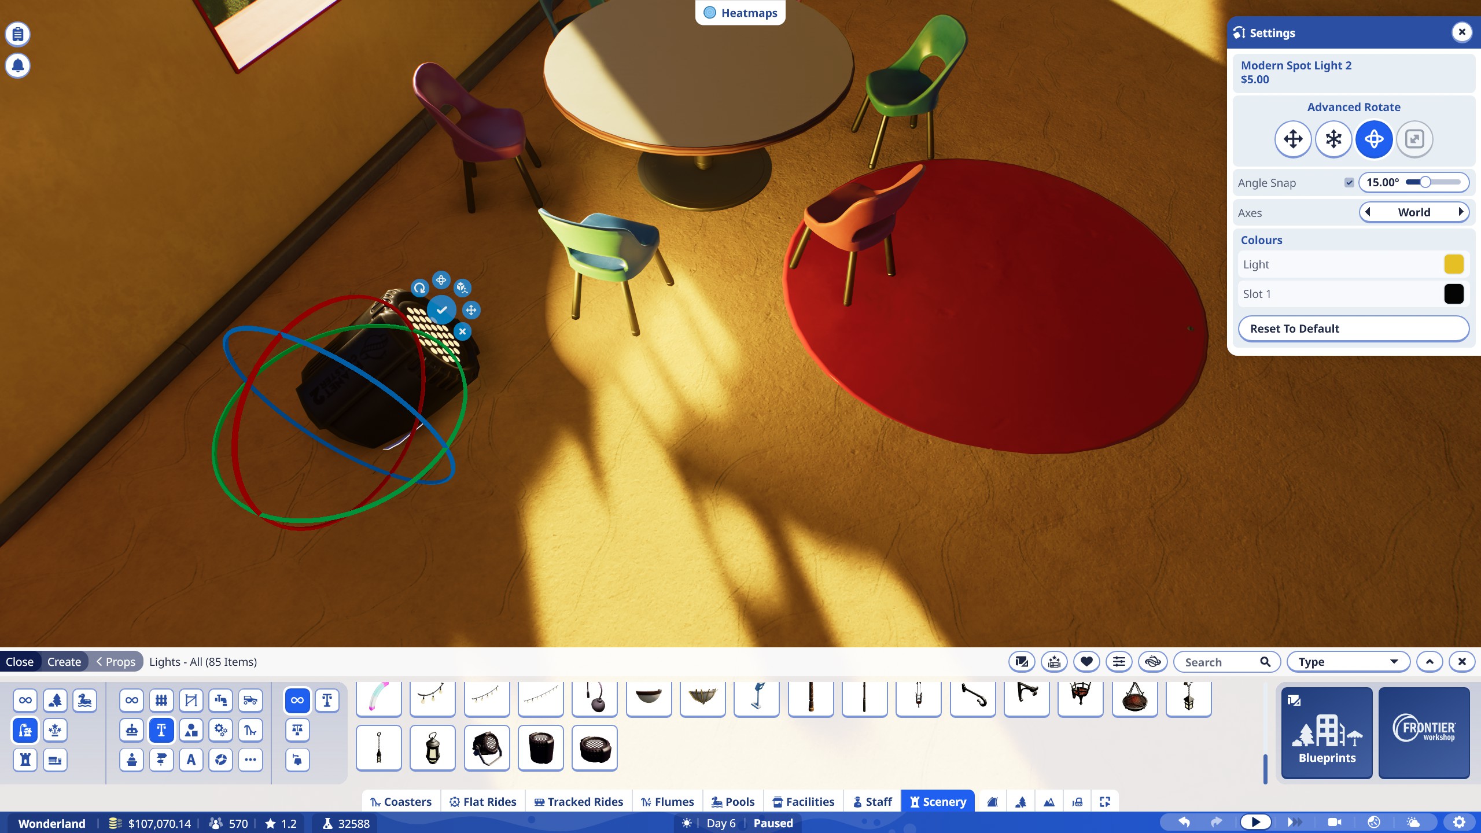Click the Create button

pyautogui.click(x=64, y=662)
